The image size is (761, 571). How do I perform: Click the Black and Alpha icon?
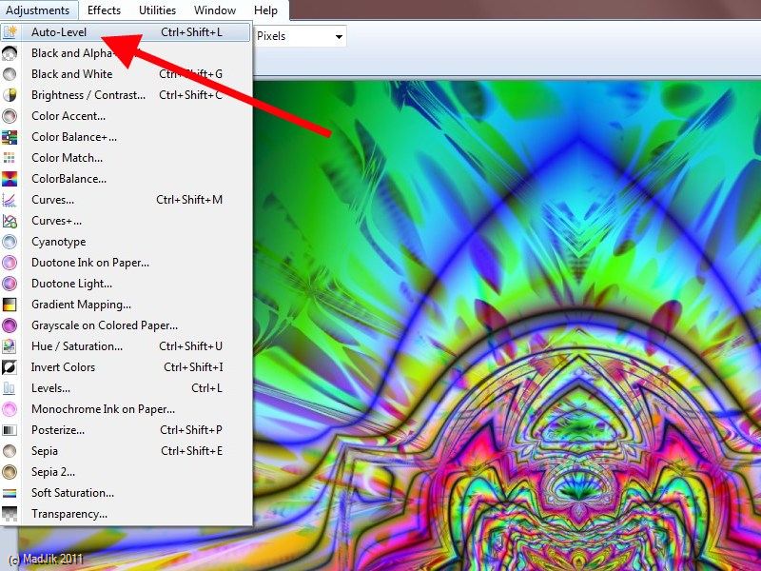[10, 53]
